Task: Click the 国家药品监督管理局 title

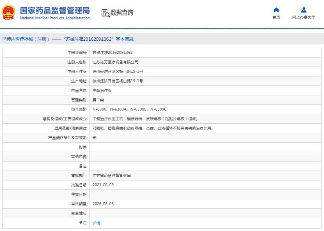Action: tap(55, 10)
